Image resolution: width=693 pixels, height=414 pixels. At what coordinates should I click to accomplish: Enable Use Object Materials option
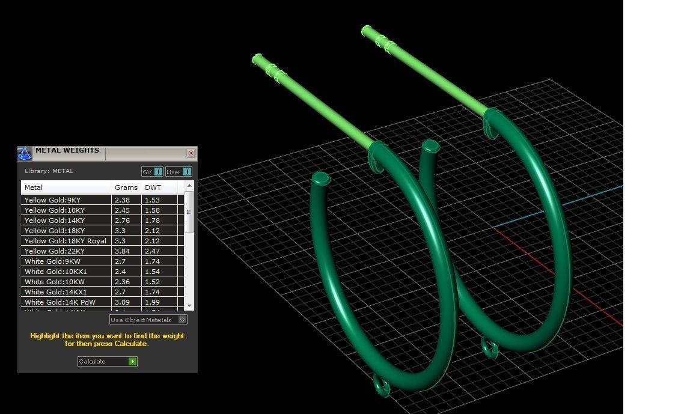click(148, 320)
